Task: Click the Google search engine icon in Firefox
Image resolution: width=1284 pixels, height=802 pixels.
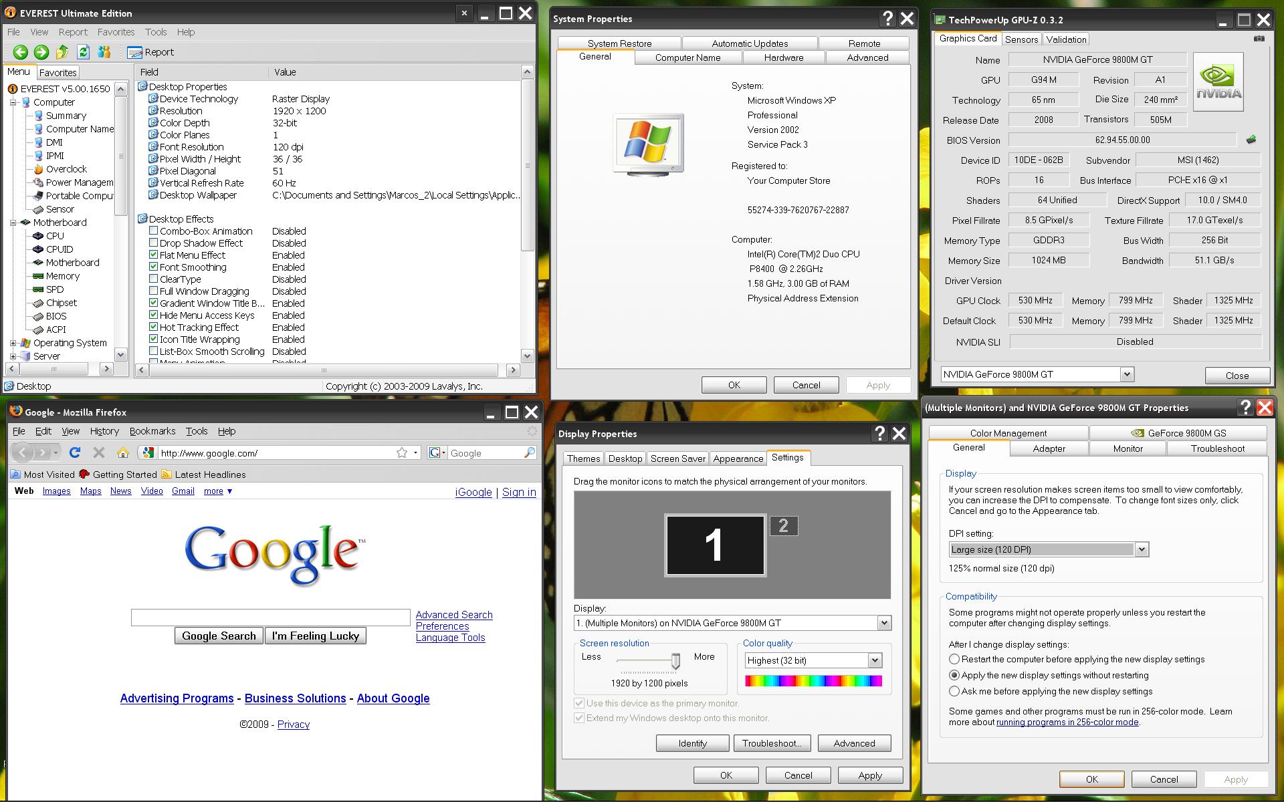Action: click(x=435, y=452)
